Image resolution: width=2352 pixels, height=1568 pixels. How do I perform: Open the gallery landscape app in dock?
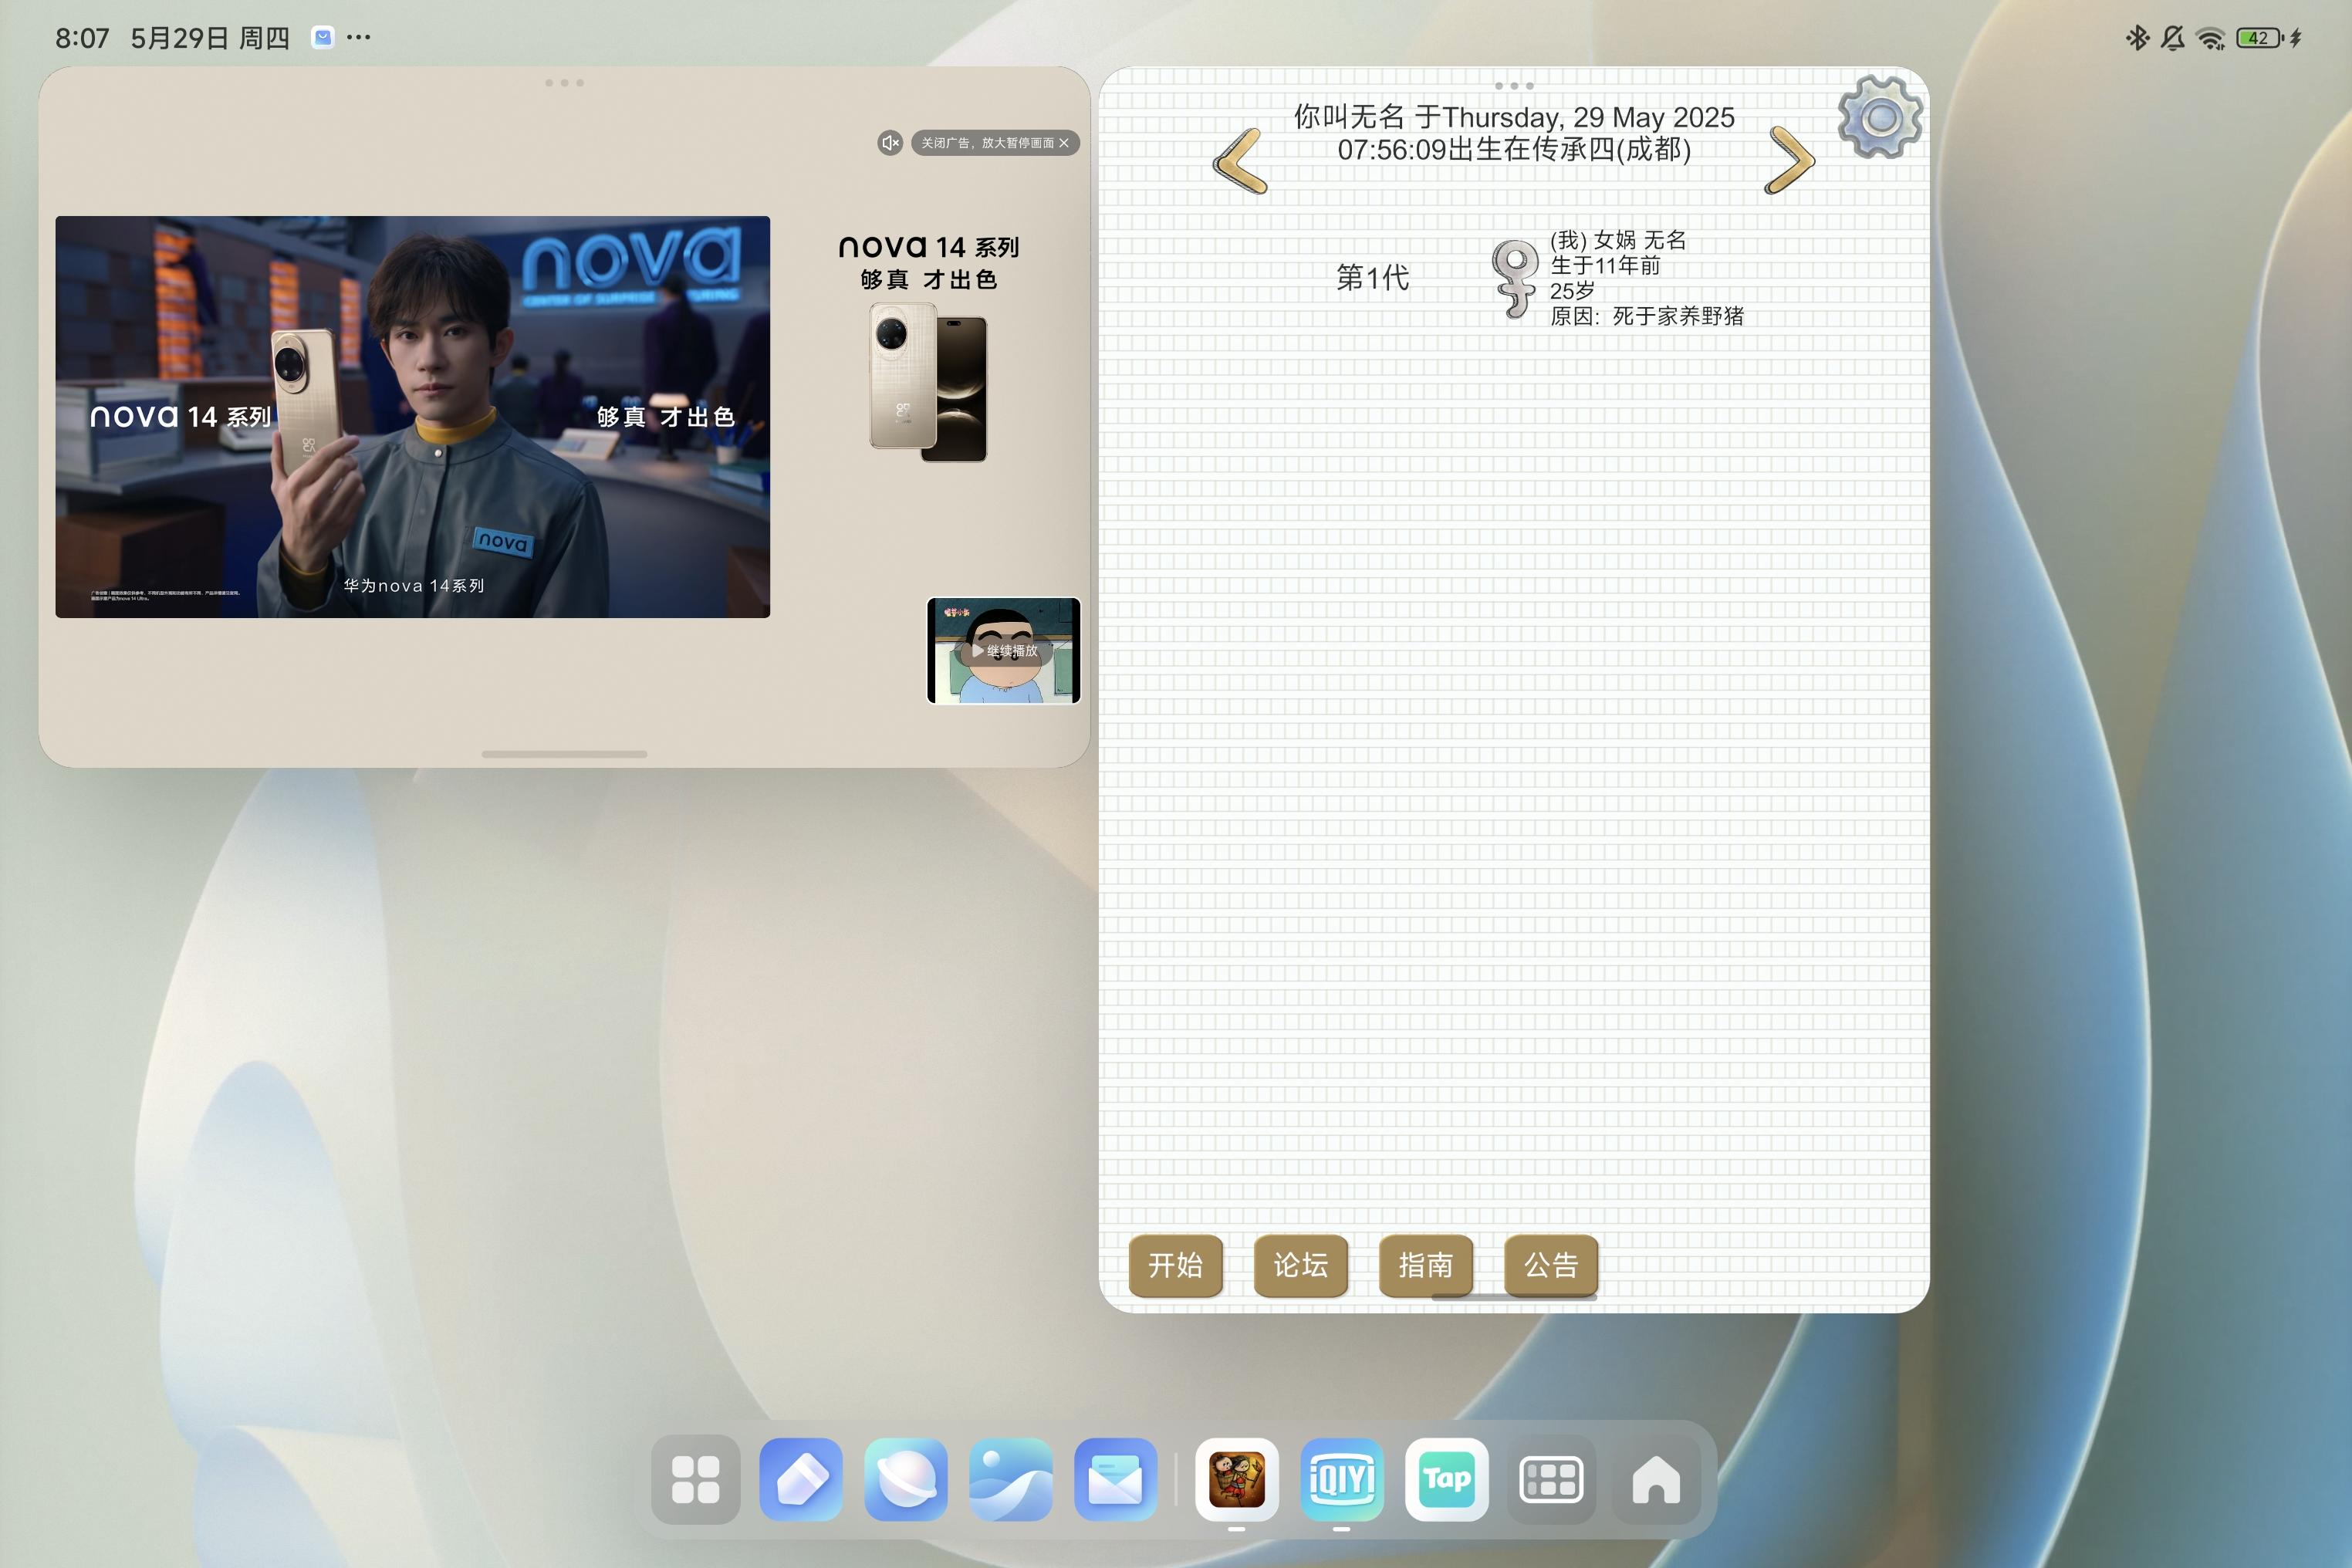click(1011, 1480)
